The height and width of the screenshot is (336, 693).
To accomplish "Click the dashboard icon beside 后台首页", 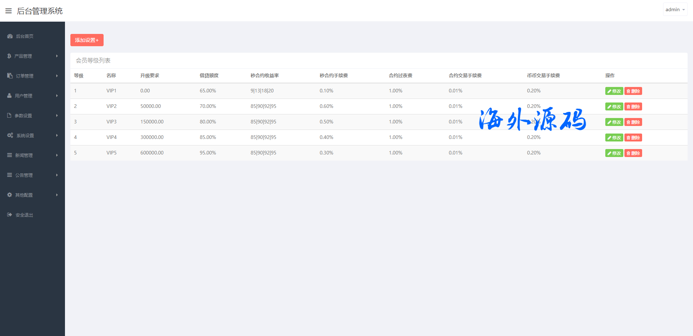I will coord(10,36).
